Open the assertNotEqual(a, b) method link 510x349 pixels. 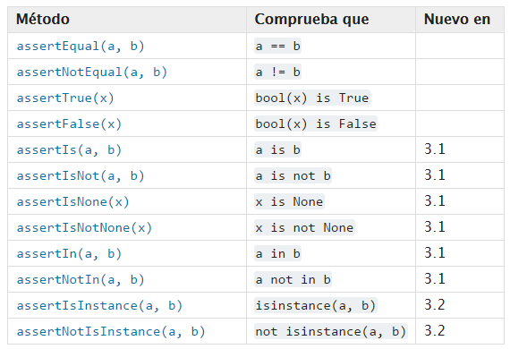[92, 72]
